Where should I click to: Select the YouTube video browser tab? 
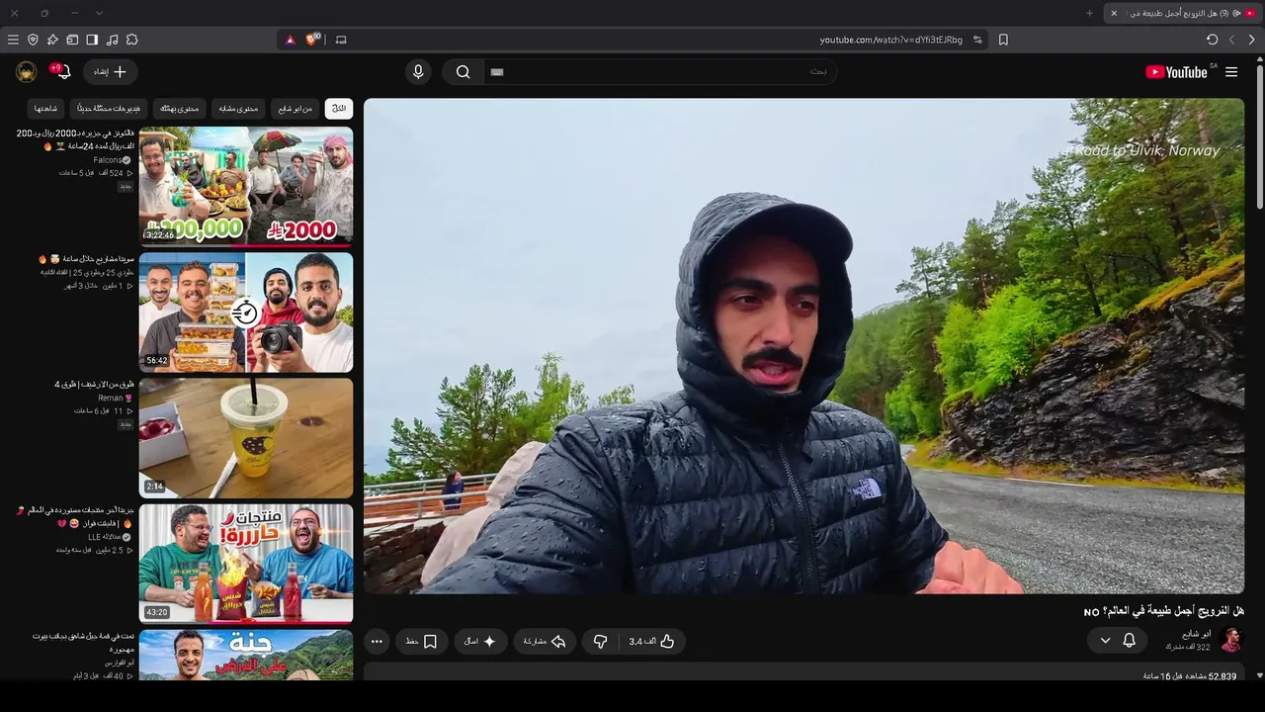(x=1183, y=13)
